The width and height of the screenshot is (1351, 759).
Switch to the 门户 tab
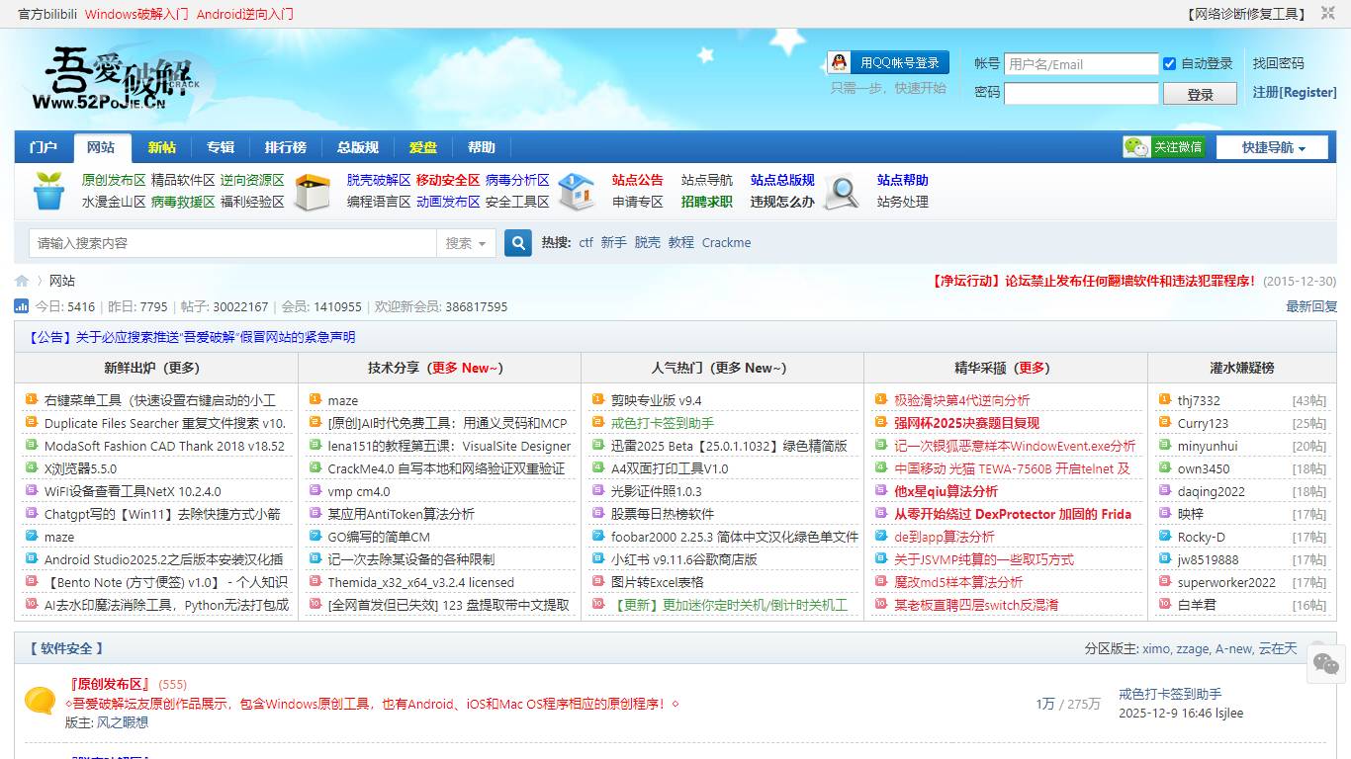[x=43, y=146]
